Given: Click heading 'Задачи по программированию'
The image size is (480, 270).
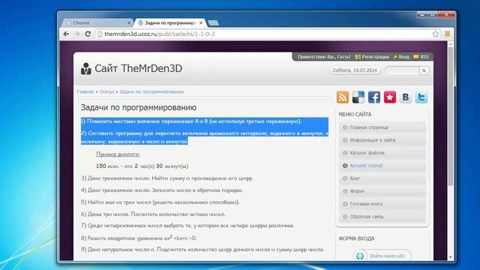Looking at the screenshot, I should (139, 108).
